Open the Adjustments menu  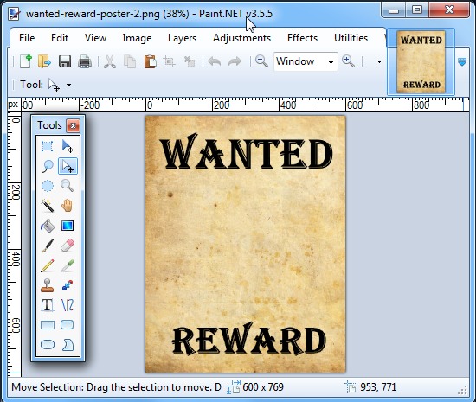(x=242, y=38)
